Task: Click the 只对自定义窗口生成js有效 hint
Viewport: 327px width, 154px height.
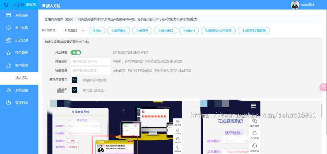Action: (x=131, y=52)
